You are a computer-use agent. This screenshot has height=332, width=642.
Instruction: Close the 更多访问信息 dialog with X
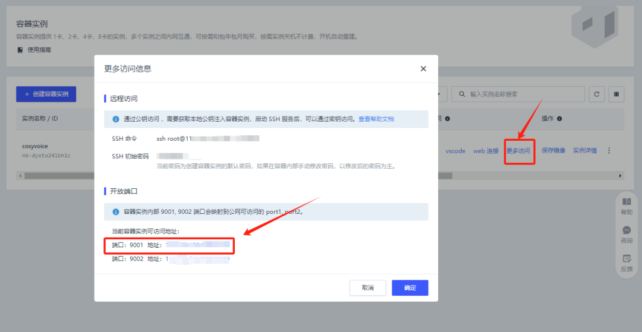pos(423,69)
